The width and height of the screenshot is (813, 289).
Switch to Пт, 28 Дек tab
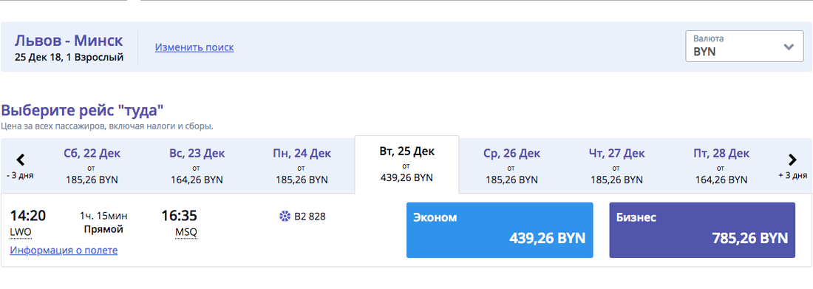(721, 166)
